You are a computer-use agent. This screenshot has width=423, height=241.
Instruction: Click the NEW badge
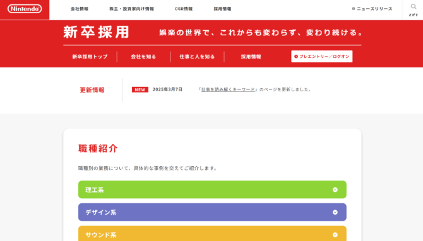[140, 89]
